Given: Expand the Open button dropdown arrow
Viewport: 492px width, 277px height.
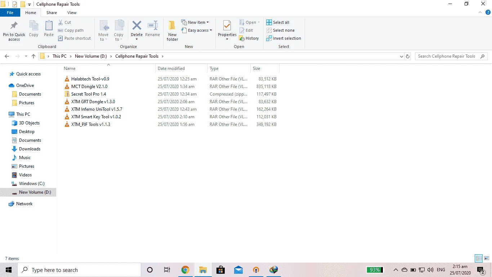Looking at the screenshot, I should (259, 22).
